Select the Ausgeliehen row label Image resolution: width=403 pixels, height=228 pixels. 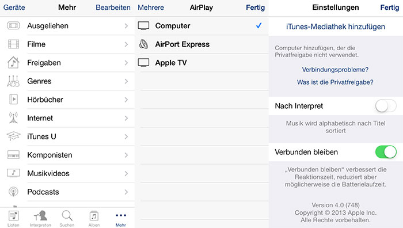(48, 26)
